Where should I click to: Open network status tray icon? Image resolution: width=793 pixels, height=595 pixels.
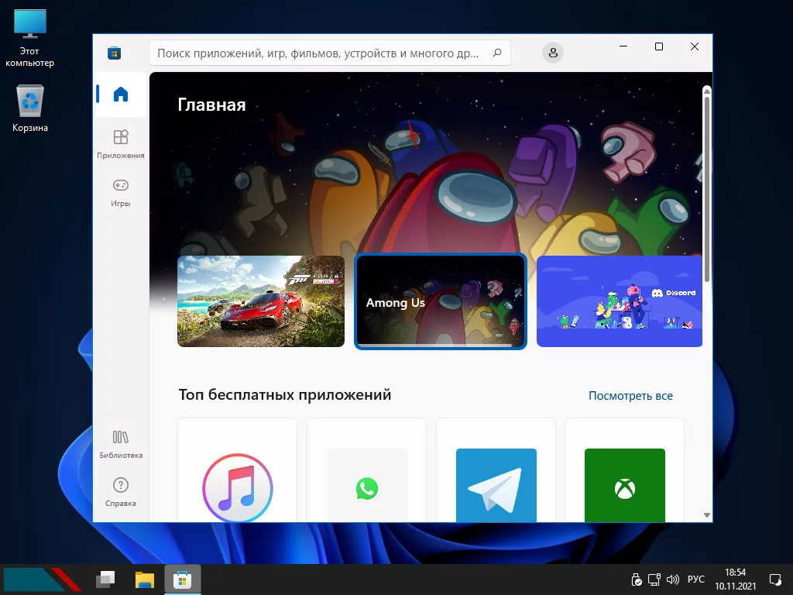click(x=654, y=580)
